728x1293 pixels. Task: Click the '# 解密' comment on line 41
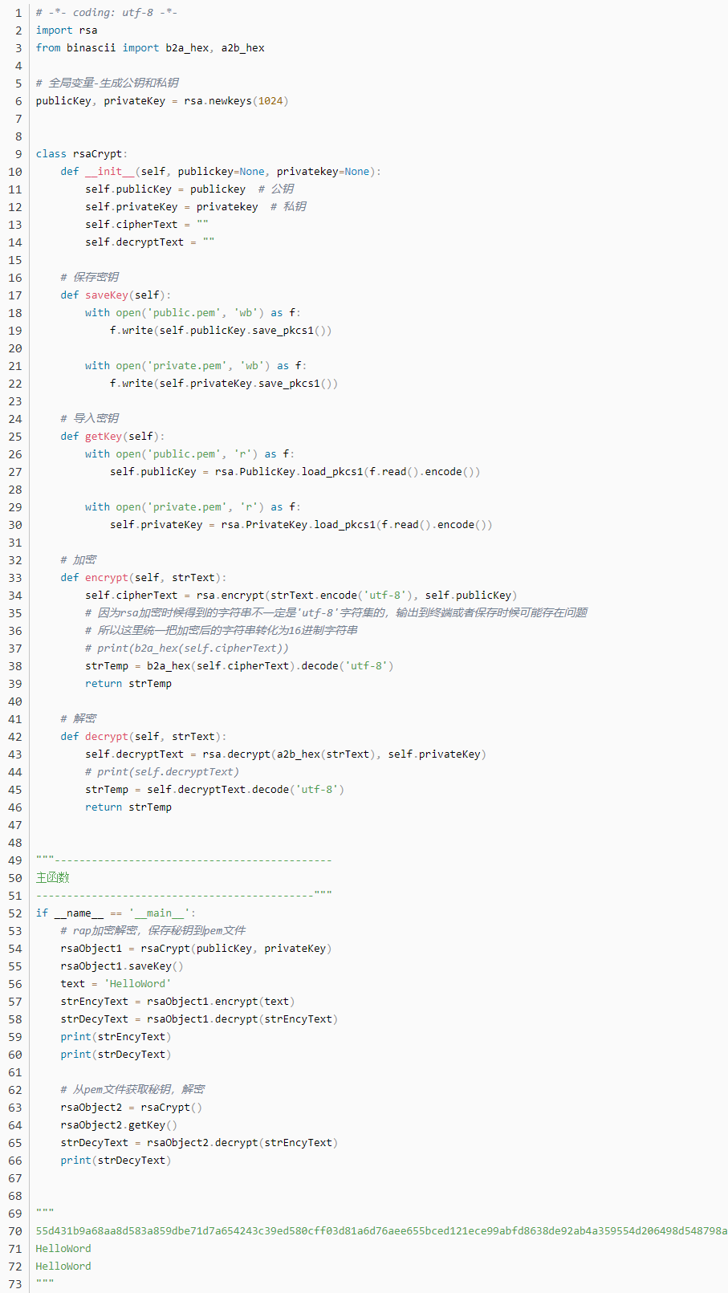point(79,719)
